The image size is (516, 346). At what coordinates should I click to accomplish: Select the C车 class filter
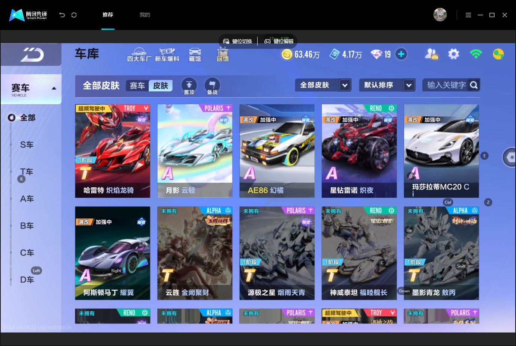pos(27,253)
